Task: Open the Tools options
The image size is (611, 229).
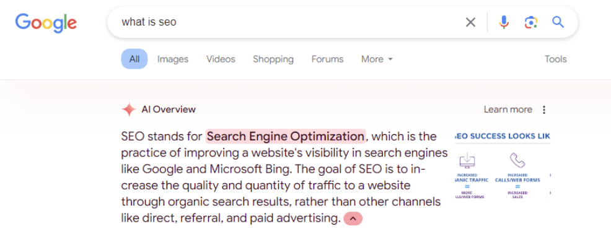Action: (556, 59)
